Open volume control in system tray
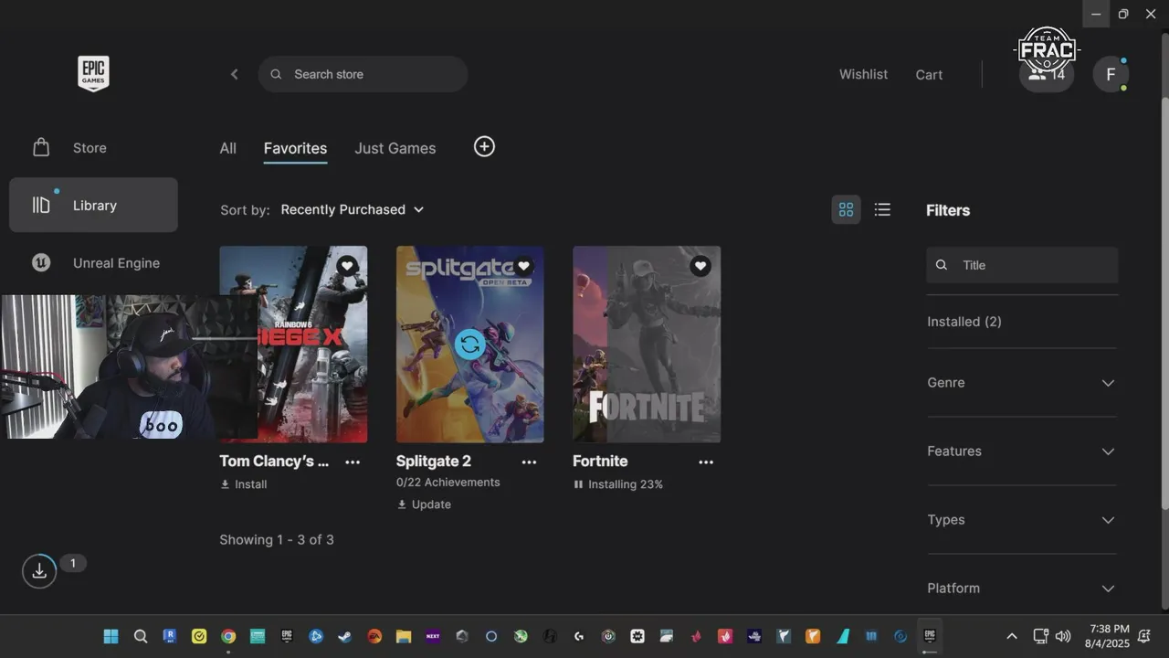This screenshot has height=658, width=1169. click(1063, 636)
